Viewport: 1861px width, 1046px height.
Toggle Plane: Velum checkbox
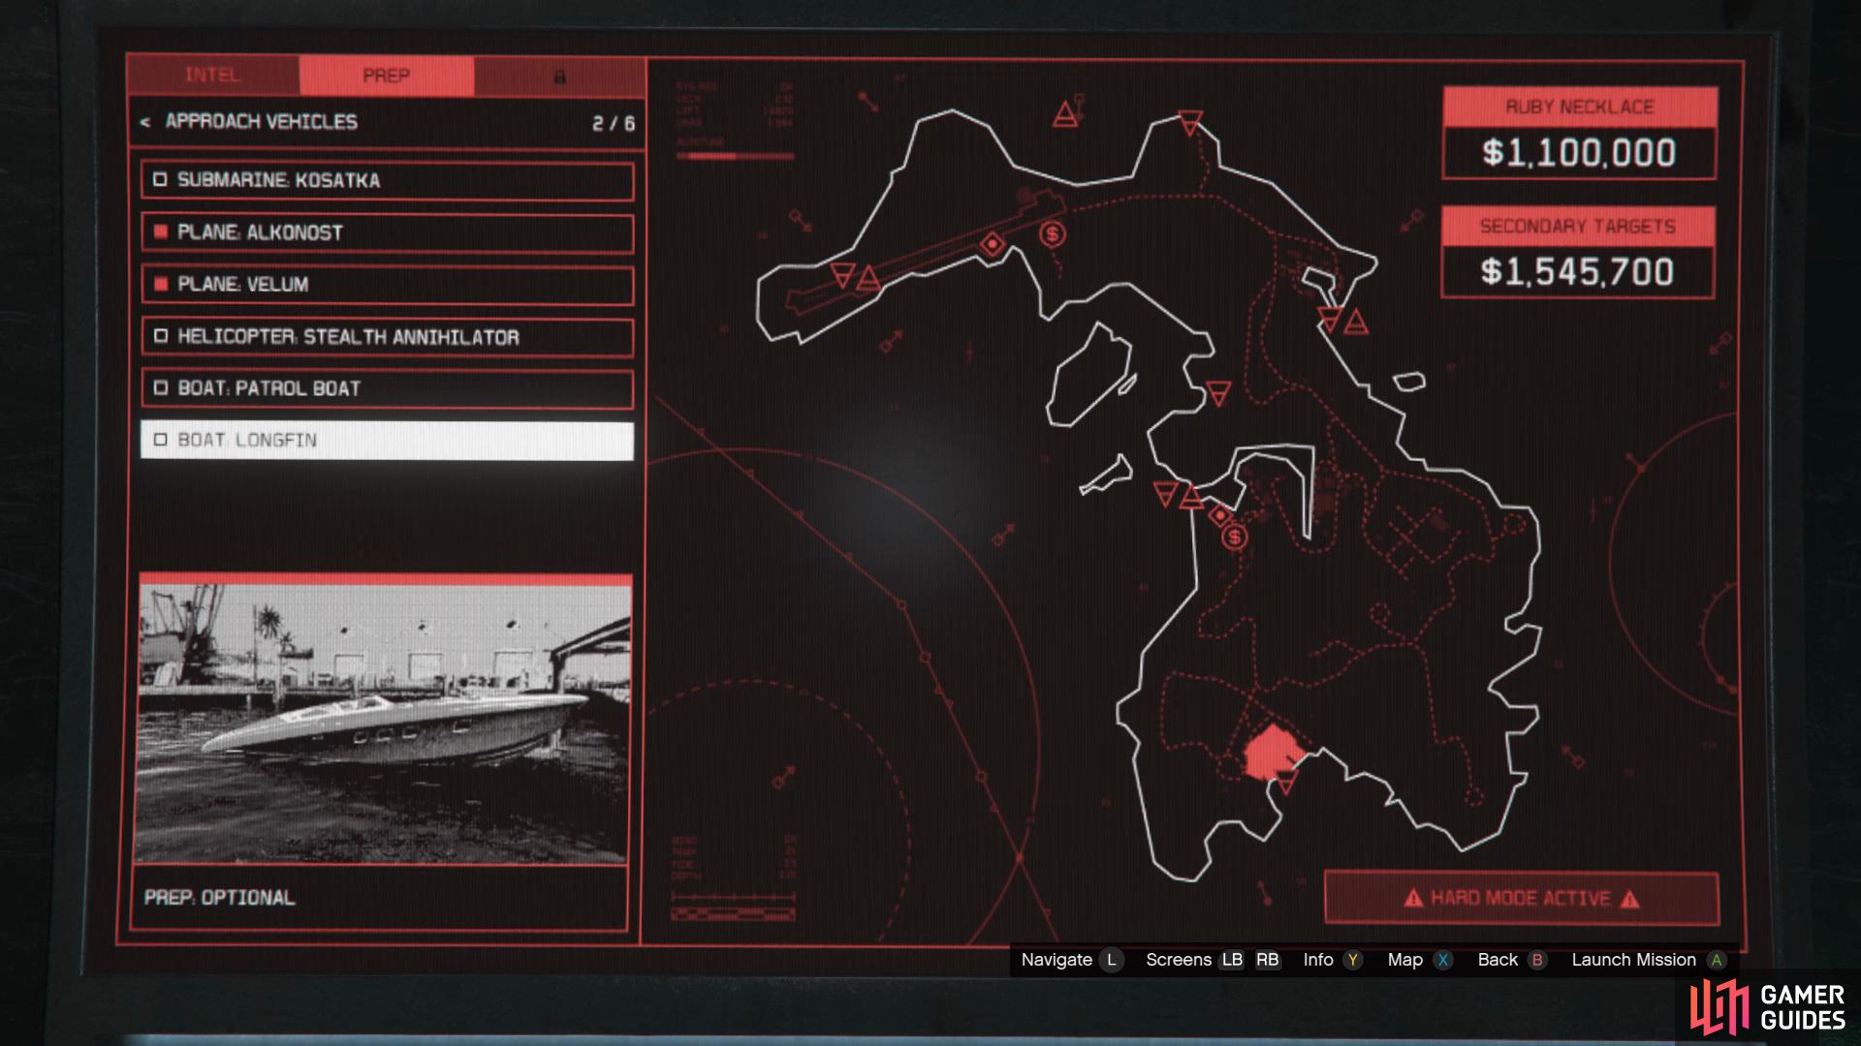[161, 285]
